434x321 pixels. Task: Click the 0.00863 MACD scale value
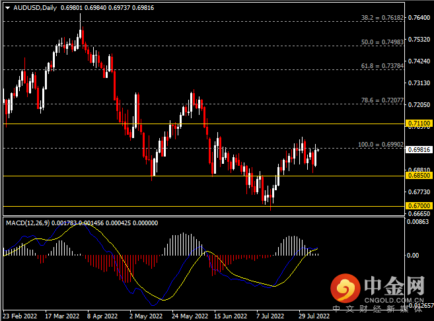point(417,222)
